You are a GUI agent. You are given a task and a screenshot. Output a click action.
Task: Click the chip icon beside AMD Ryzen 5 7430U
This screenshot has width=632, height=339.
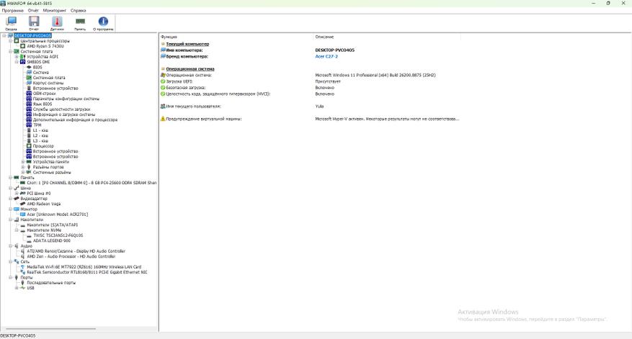pos(23,46)
